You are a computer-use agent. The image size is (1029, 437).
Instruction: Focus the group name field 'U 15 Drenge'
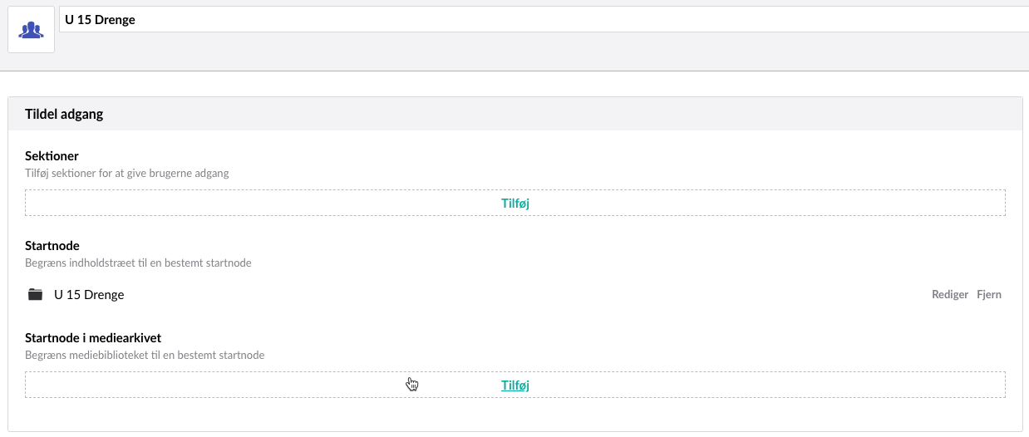click(544, 19)
